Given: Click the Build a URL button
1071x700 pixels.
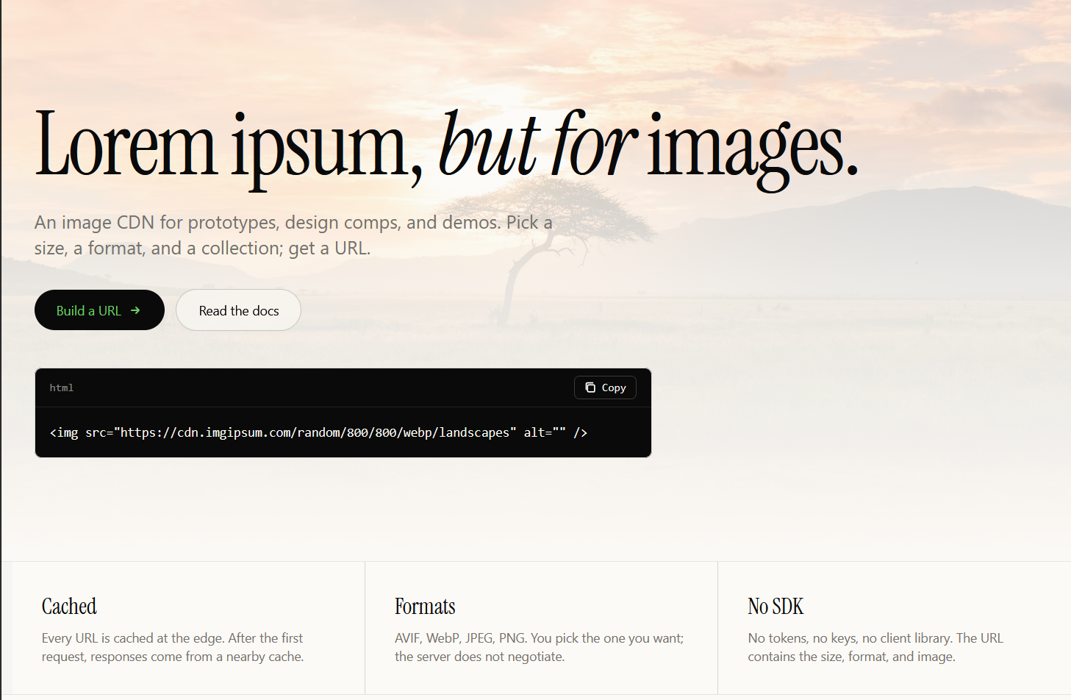Looking at the screenshot, I should click(x=99, y=310).
